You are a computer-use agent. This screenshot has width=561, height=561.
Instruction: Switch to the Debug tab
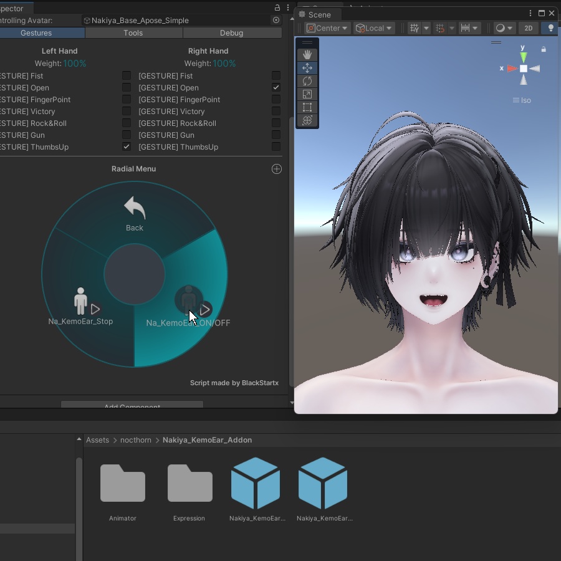click(x=231, y=32)
